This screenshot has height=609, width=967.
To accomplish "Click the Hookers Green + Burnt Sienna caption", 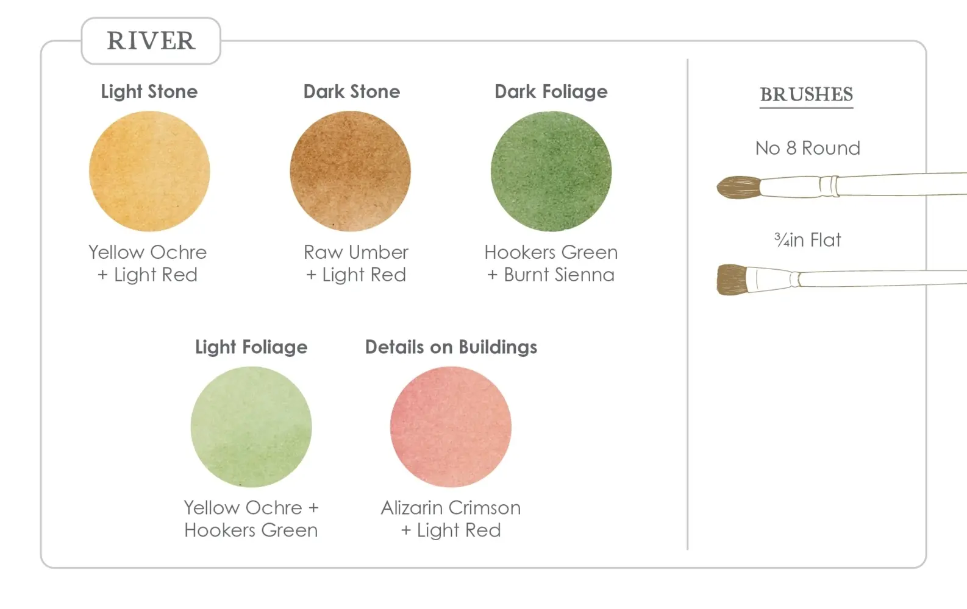I will 551,263.
